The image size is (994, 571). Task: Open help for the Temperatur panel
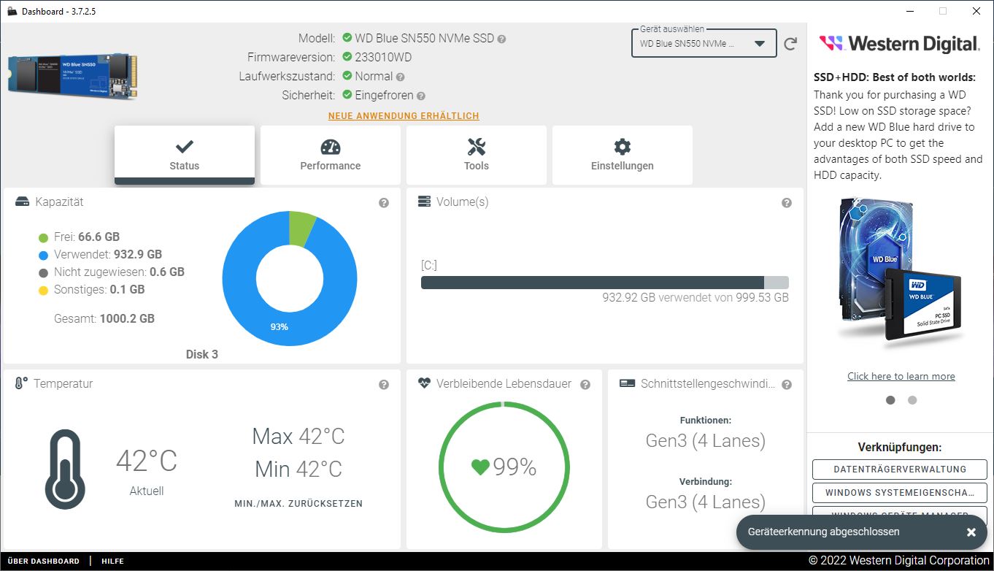[x=384, y=385]
